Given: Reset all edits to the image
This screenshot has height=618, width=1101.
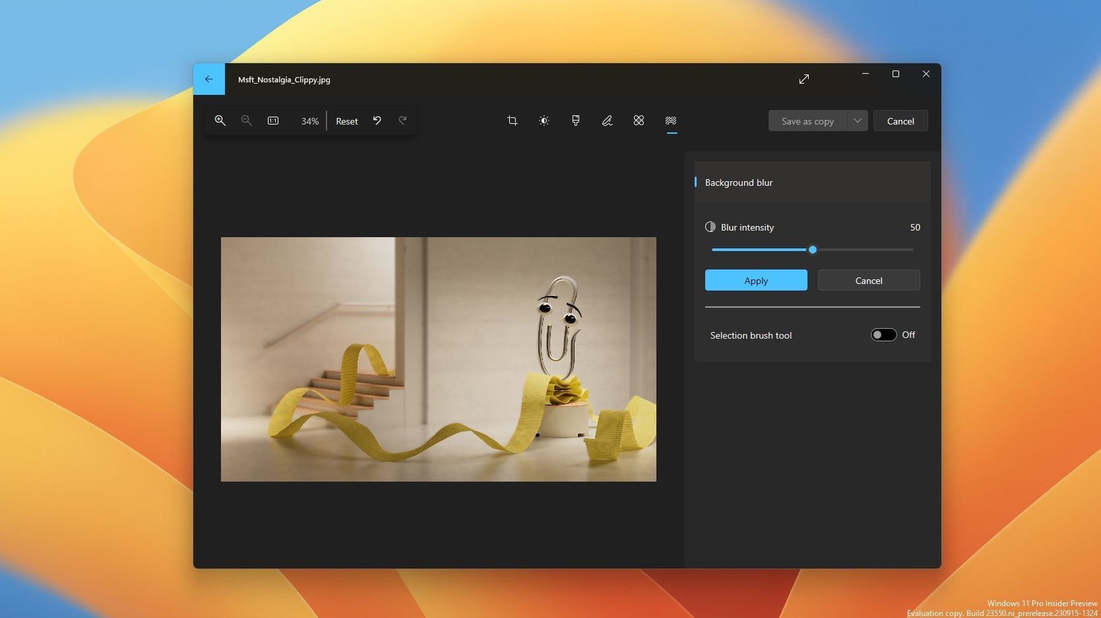Looking at the screenshot, I should (x=346, y=121).
